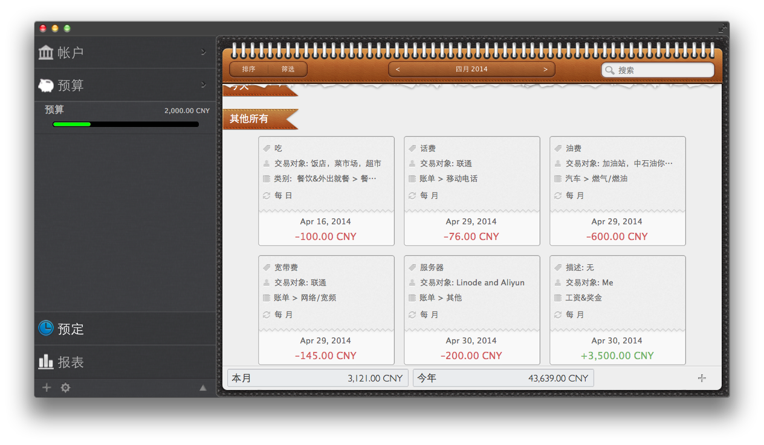Click category icon beside 账单 > 移动电话
Image resolution: width=764 pixels, height=445 pixels.
[x=412, y=179]
